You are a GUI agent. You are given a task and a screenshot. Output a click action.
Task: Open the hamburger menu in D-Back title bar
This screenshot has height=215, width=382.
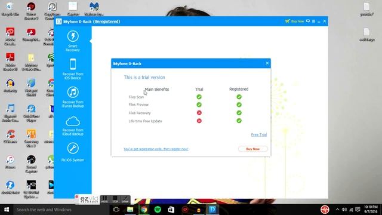313,21
